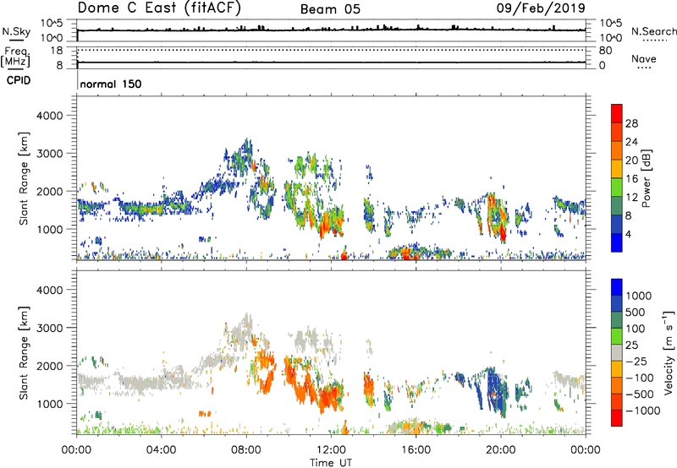Click the "Time UT" axis title
The image size is (677, 468).
click(331, 463)
